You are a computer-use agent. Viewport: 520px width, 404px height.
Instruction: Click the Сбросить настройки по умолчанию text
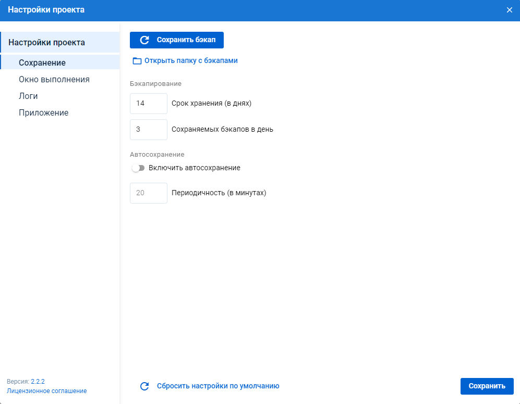218,386
